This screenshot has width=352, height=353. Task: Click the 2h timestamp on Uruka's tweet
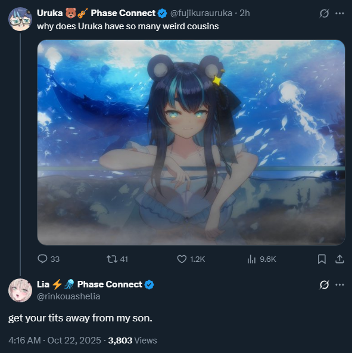(245, 13)
